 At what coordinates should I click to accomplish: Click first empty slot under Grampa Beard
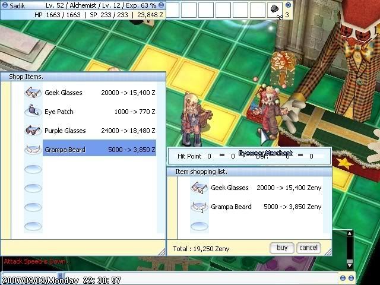pos(33,169)
